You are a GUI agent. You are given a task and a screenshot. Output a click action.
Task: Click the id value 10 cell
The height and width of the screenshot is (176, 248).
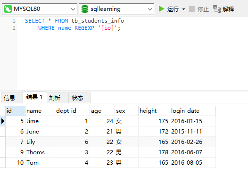[15, 163]
